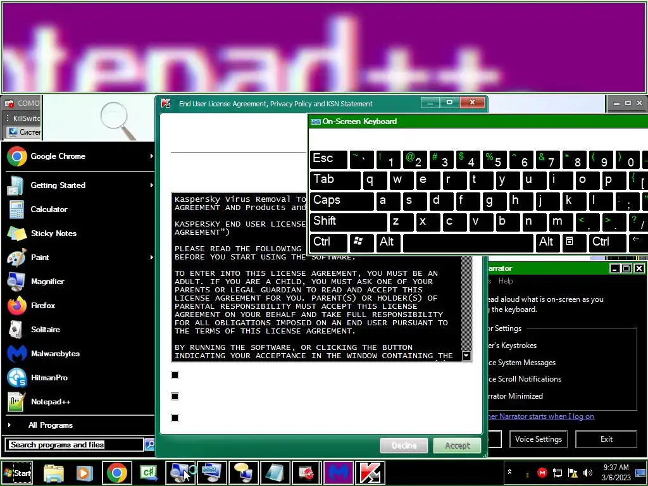
Task: Select the Систем tab in COMODO window
Action: coord(25,132)
